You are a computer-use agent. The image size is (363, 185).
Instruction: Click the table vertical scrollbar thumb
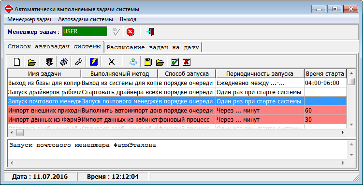(351, 82)
